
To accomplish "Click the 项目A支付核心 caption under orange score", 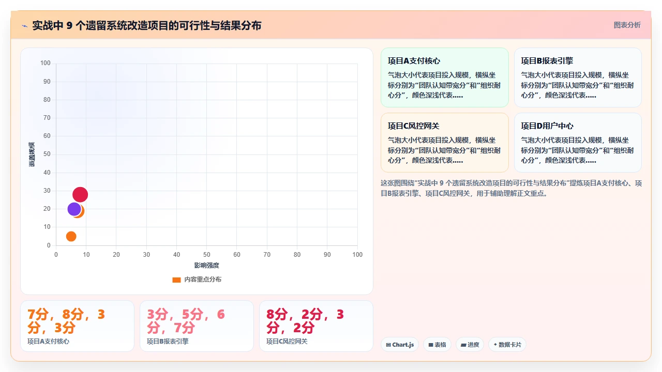I will [48, 342].
